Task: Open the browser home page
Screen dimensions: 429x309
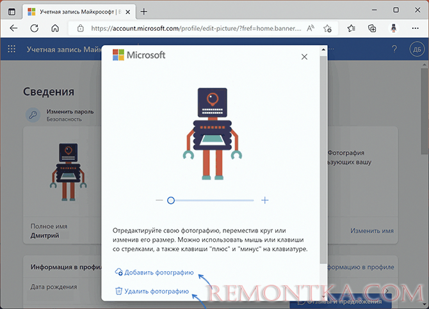Action: coord(55,28)
